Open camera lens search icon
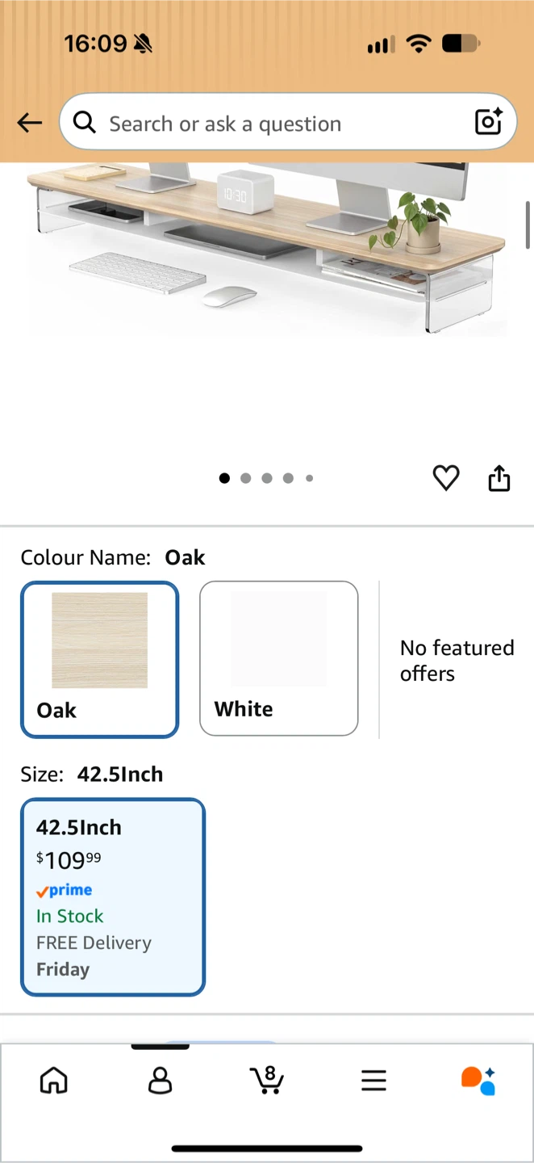This screenshot has height=1163, width=534. (489, 122)
